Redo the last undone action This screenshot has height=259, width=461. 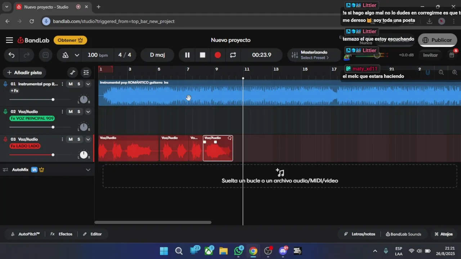[x=27, y=55]
